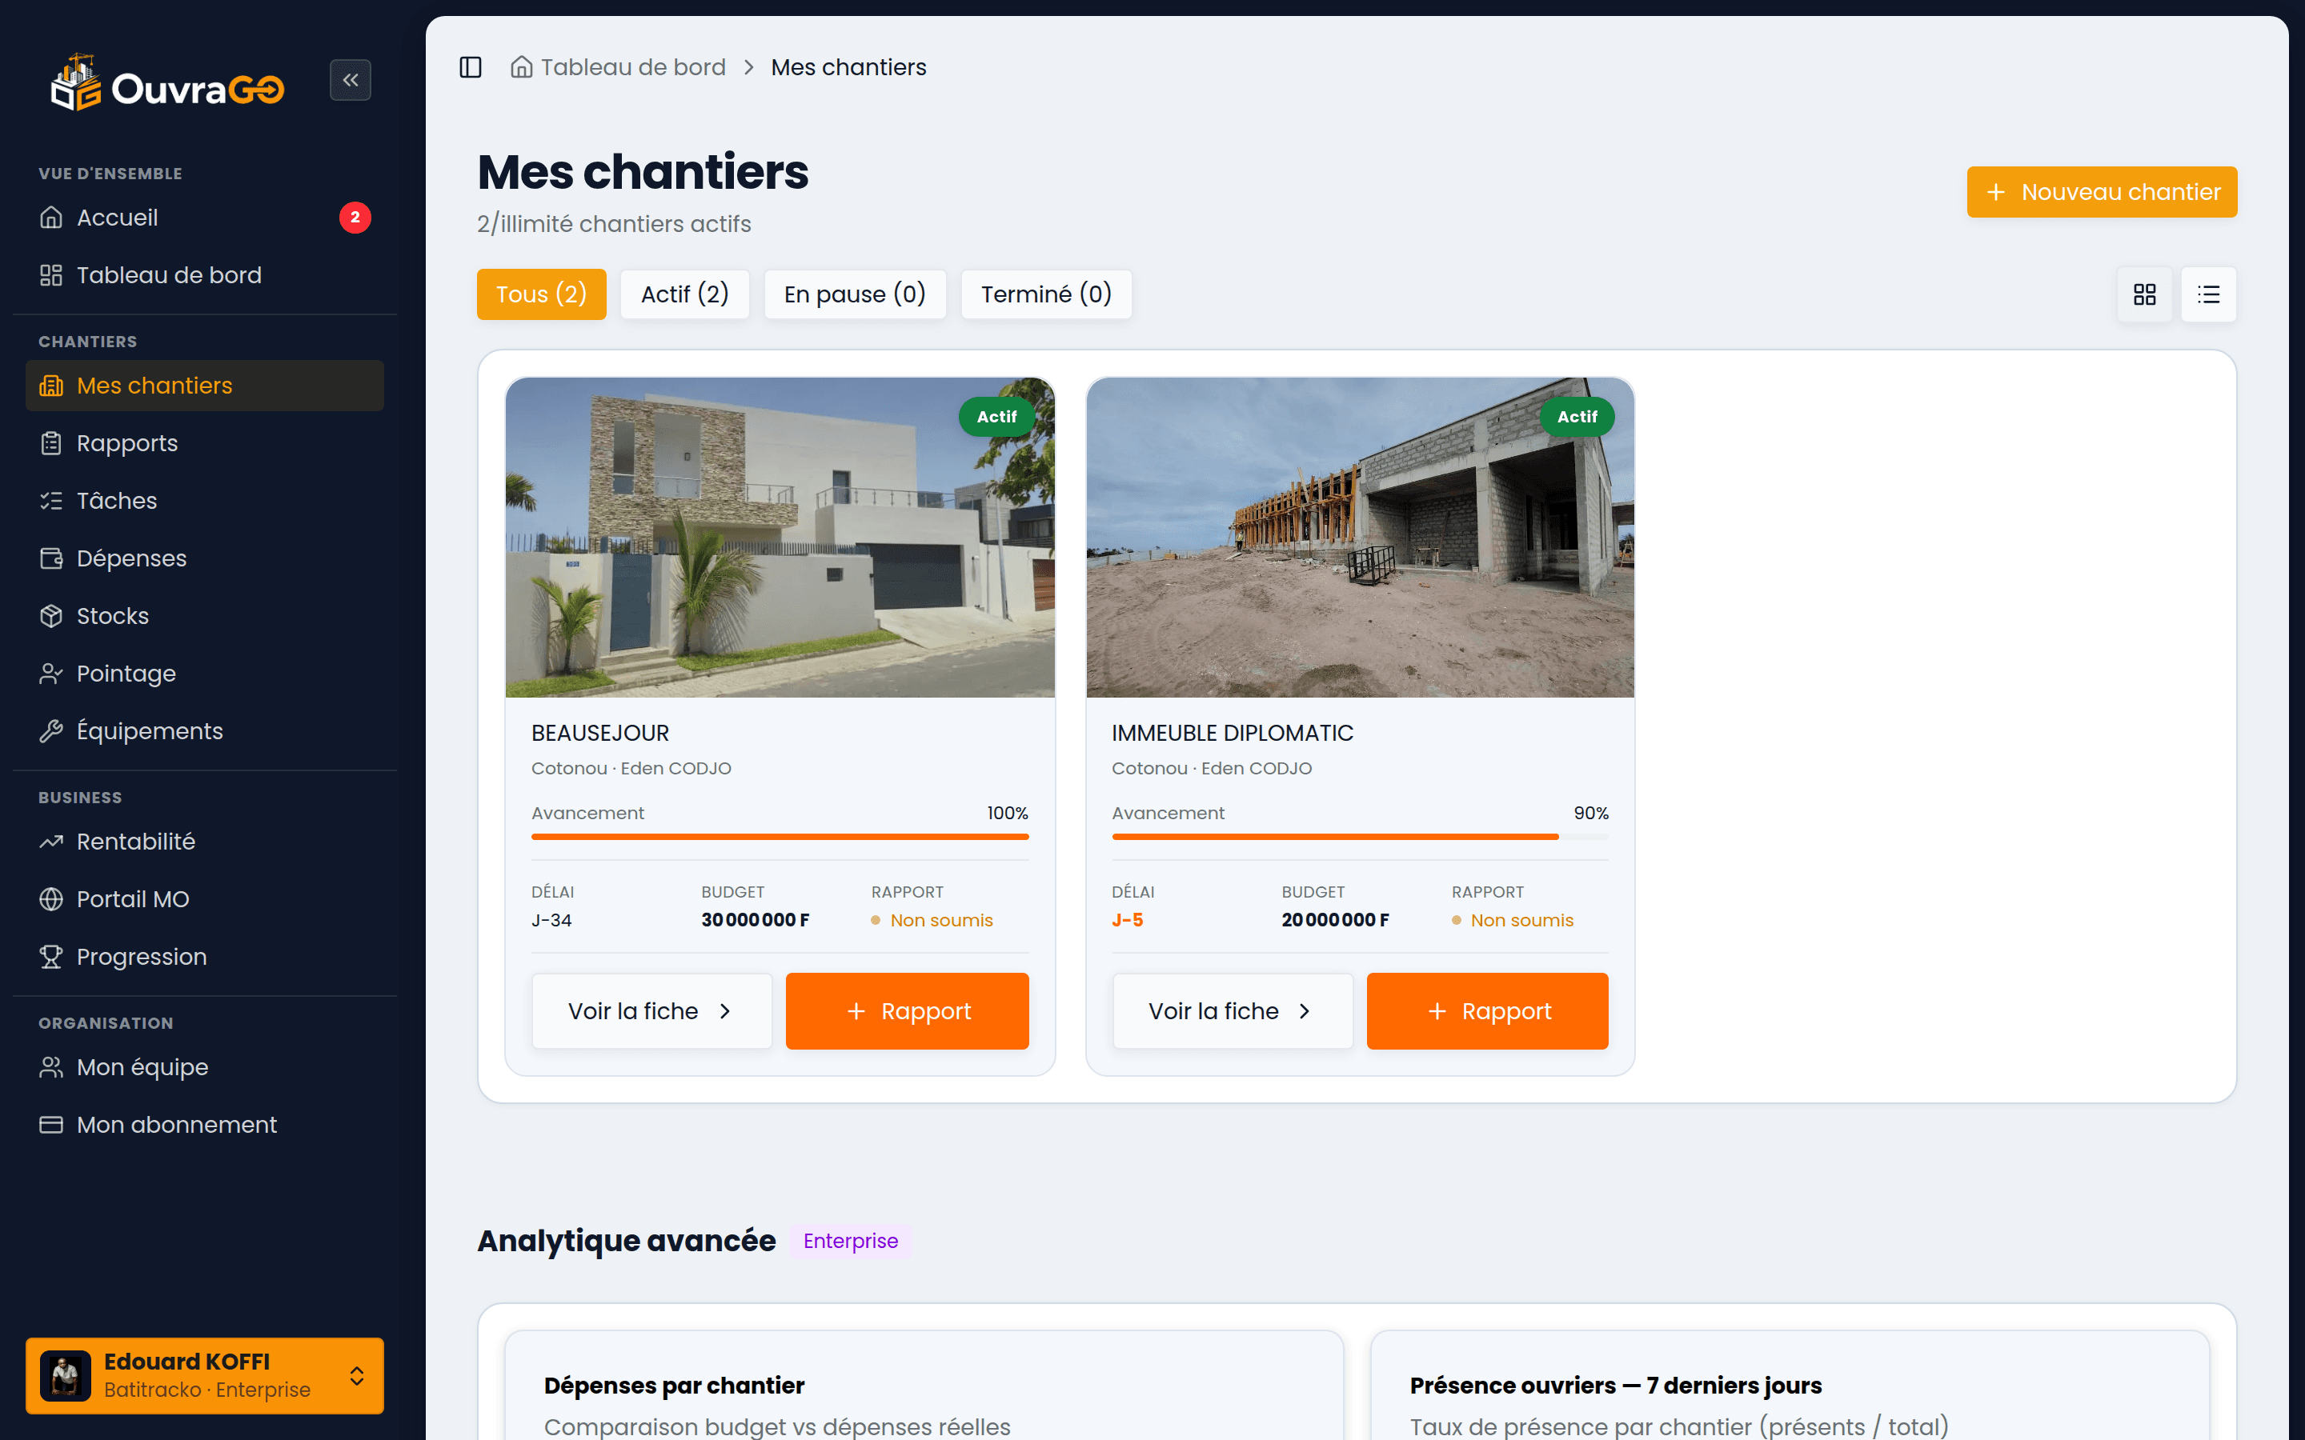
Task: Select the Terminé (0) filter tab
Action: pos(1046,294)
